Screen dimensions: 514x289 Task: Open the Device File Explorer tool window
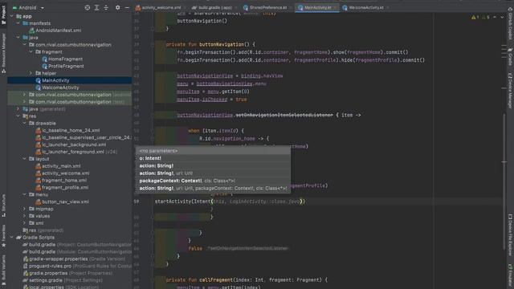coord(510,234)
